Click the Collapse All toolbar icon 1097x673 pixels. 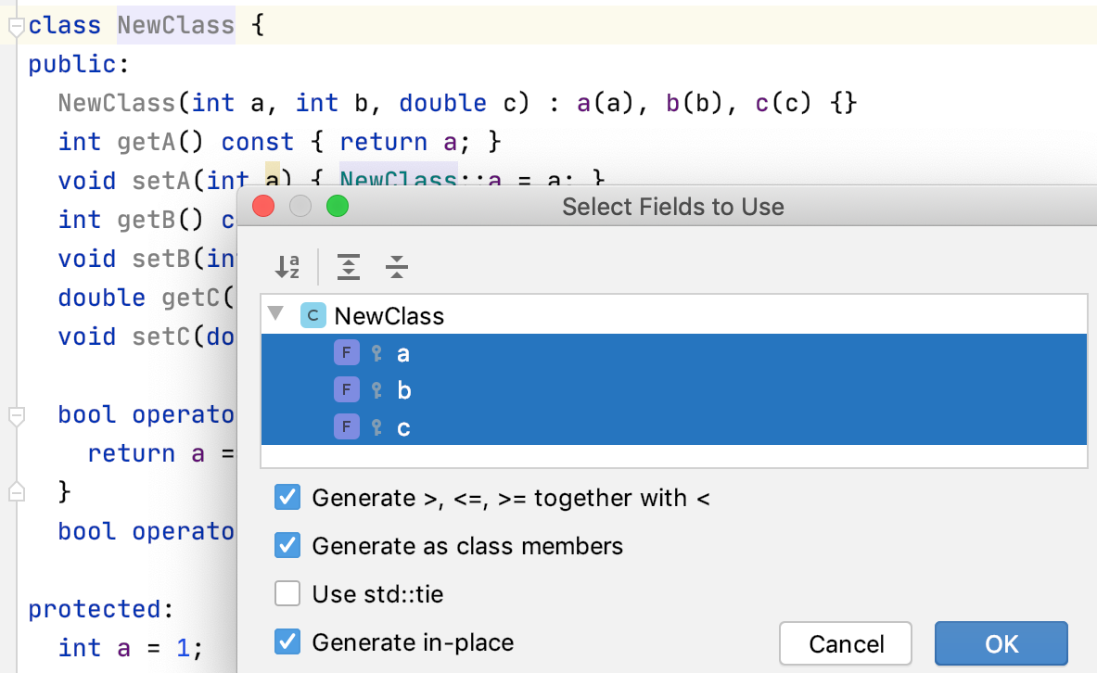click(396, 266)
